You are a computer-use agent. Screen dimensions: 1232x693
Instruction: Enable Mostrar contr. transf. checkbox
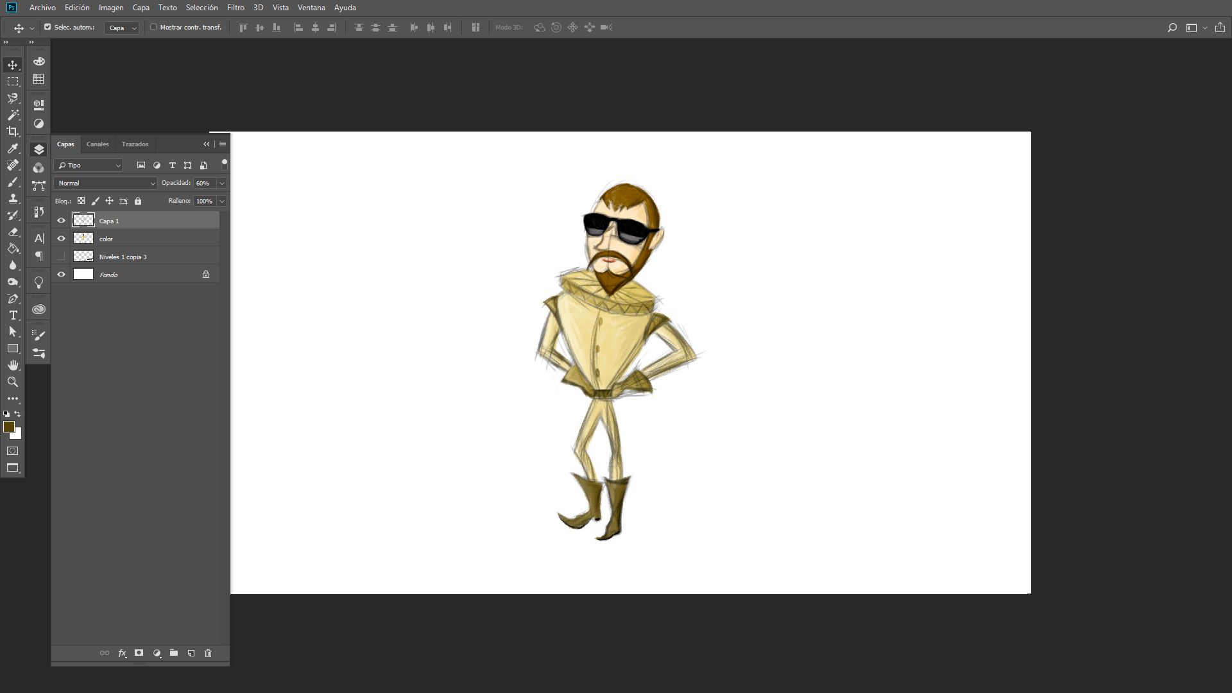(153, 27)
